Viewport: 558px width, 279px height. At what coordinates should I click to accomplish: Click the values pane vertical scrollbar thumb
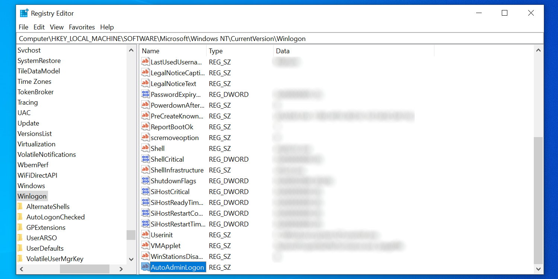point(538,200)
